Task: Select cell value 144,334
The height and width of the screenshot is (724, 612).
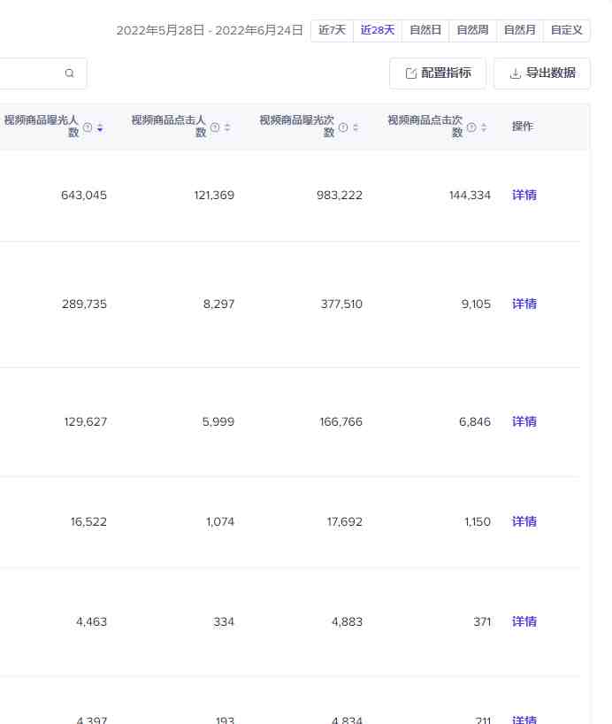Action: tap(470, 196)
